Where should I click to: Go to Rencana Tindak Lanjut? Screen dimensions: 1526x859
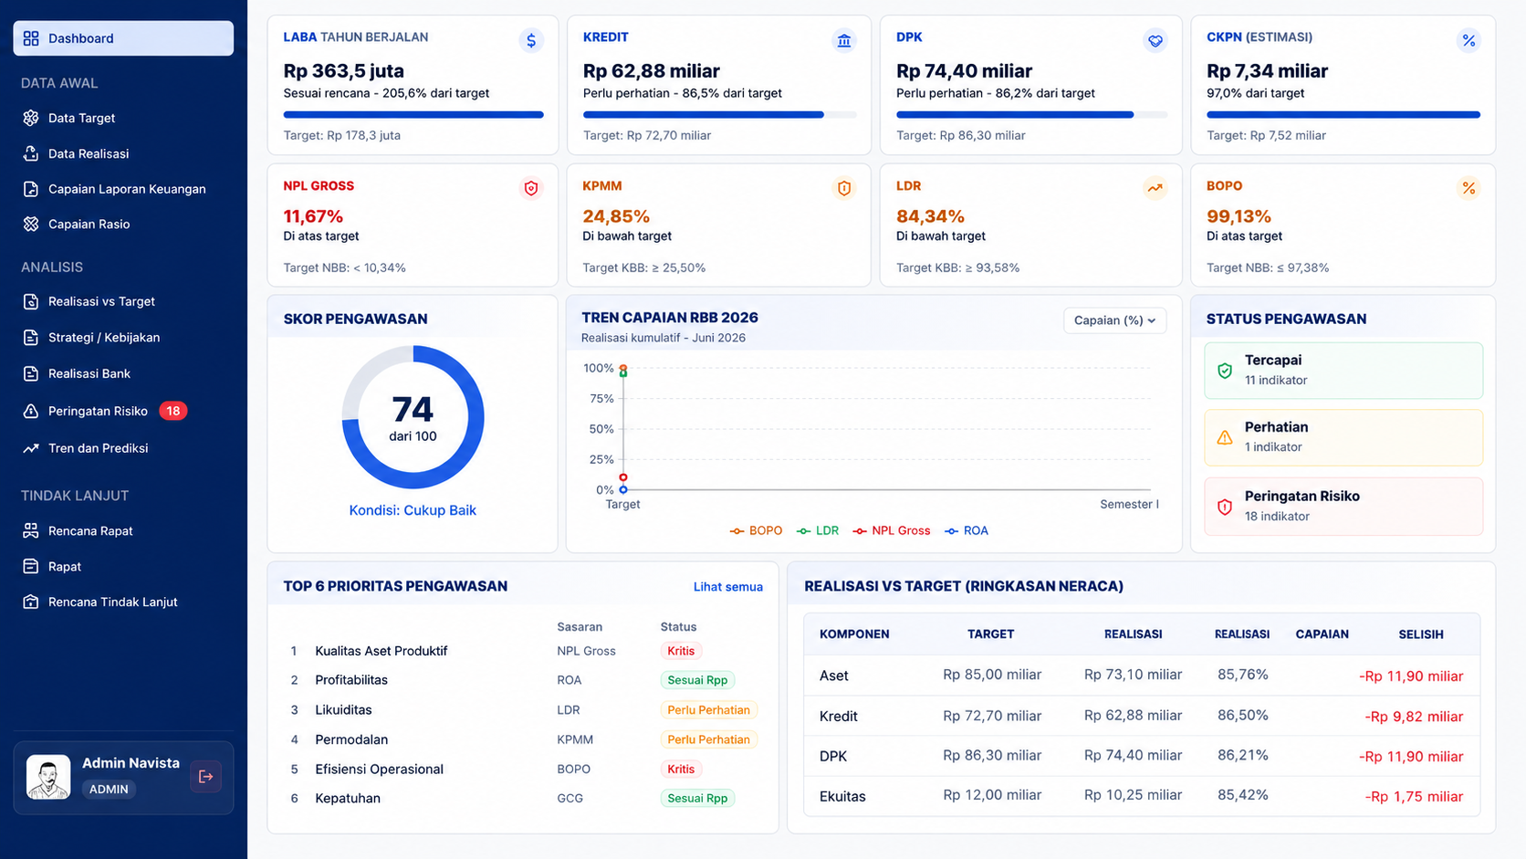point(123,602)
